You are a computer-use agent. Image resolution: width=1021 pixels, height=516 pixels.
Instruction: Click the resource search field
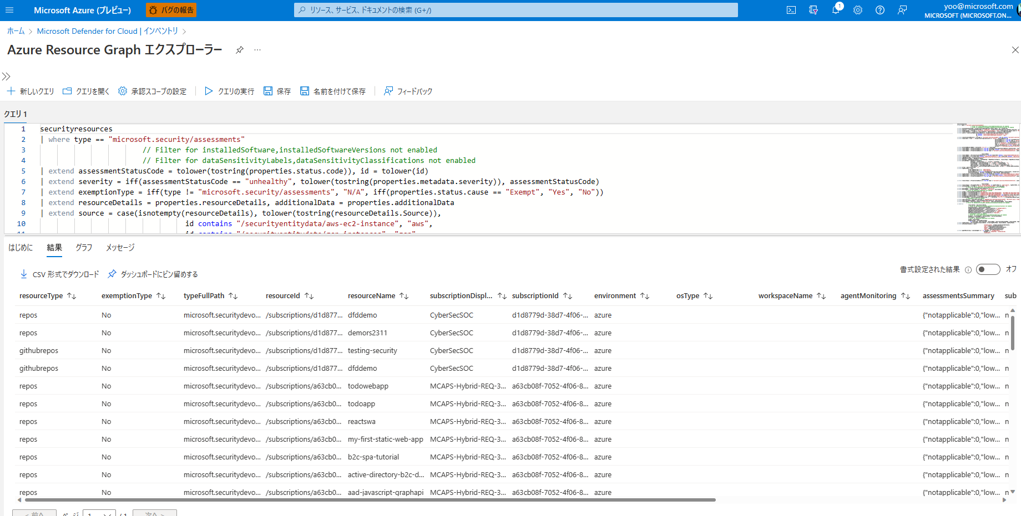tap(515, 9)
